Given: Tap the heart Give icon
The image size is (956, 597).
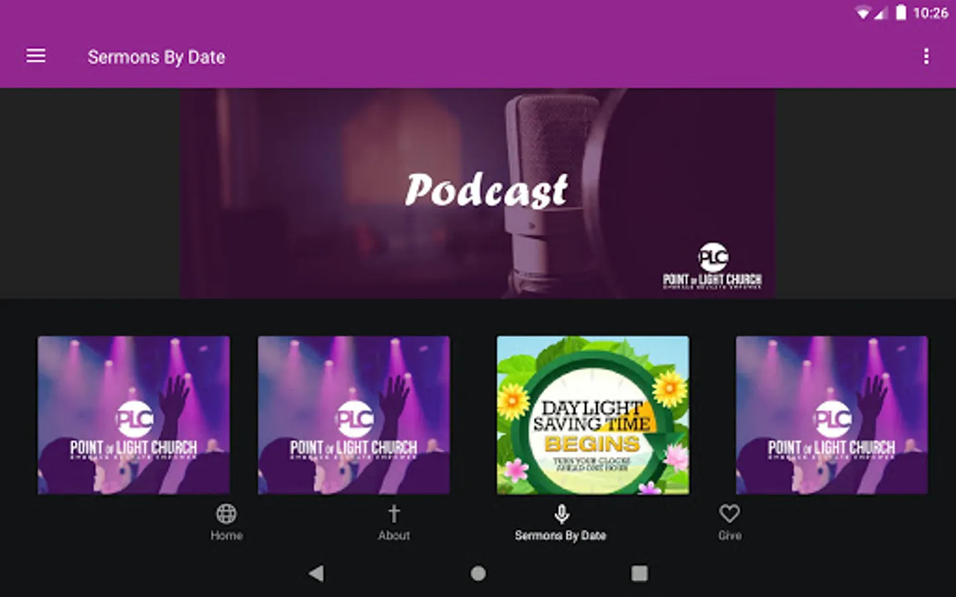Looking at the screenshot, I should pos(730,513).
